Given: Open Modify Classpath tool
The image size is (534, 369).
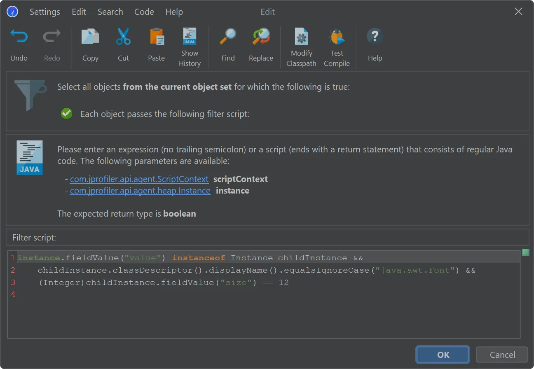Looking at the screenshot, I should (x=301, y=47).
